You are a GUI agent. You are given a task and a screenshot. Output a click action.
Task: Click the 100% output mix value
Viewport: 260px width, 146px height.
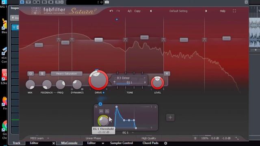tap(205, 138)
